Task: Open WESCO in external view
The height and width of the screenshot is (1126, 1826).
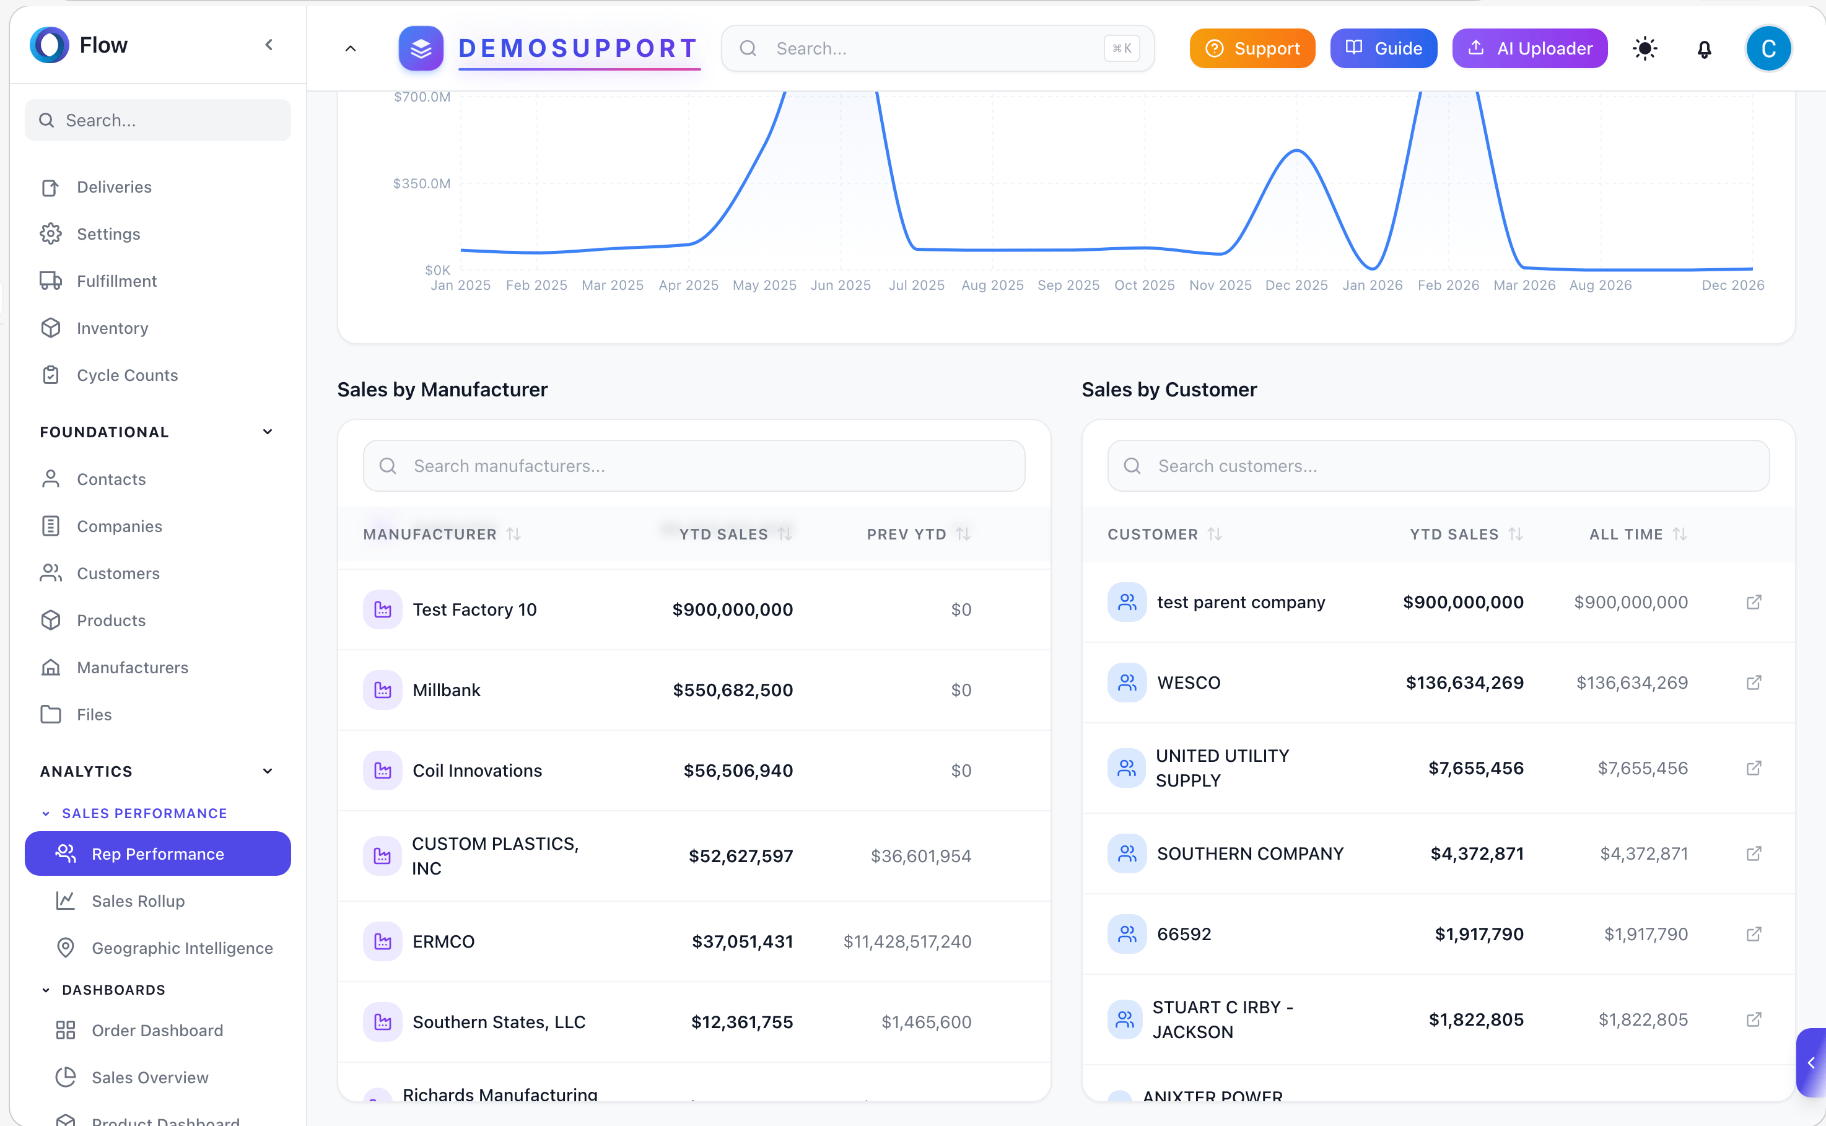Action: click(1755, 682)
